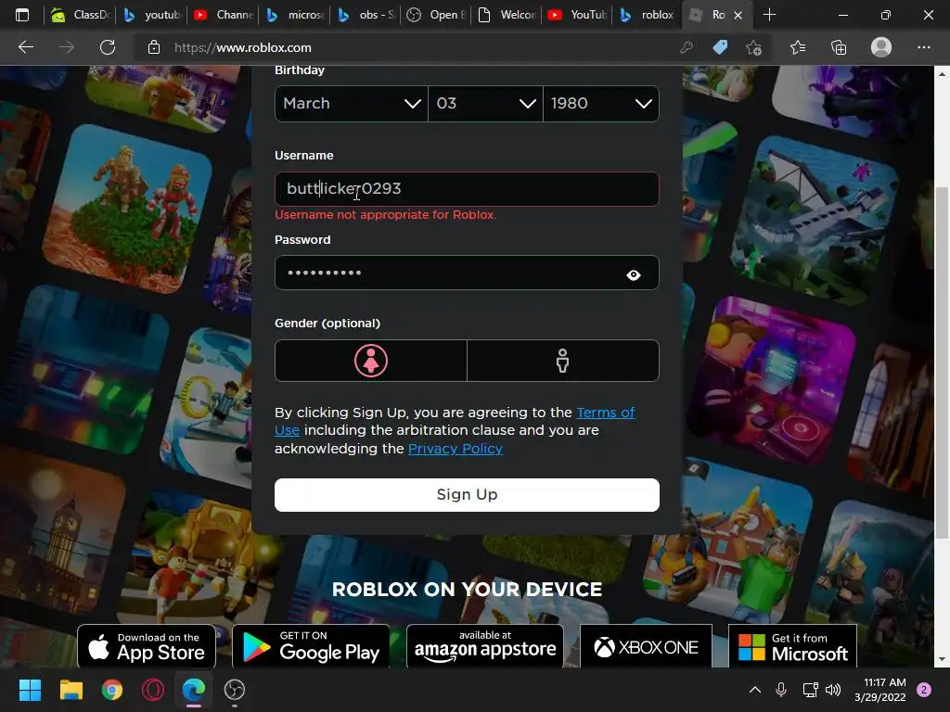Open shopping coupons tag icon

pyautogui.click(x=720, y=47)
